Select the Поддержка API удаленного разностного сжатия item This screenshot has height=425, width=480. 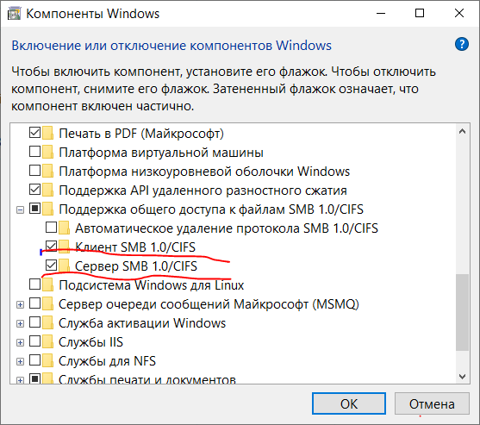pyautogui.click(x=203, y=191)
